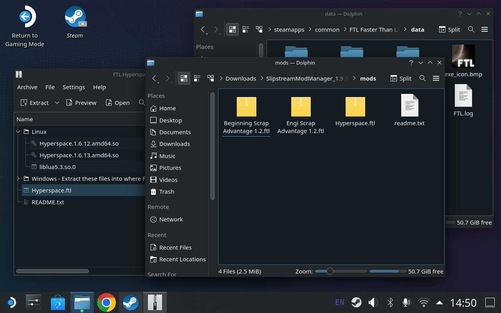Switch mods window to Details view mode

(211, 78)
